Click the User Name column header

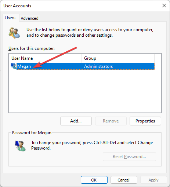(x=45, y=58)
